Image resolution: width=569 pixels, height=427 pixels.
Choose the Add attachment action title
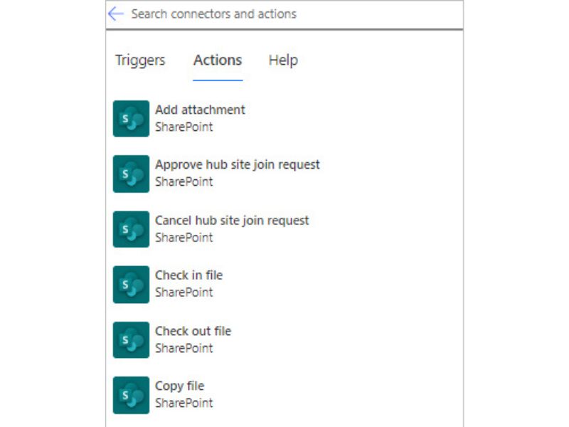coord(200,110)
